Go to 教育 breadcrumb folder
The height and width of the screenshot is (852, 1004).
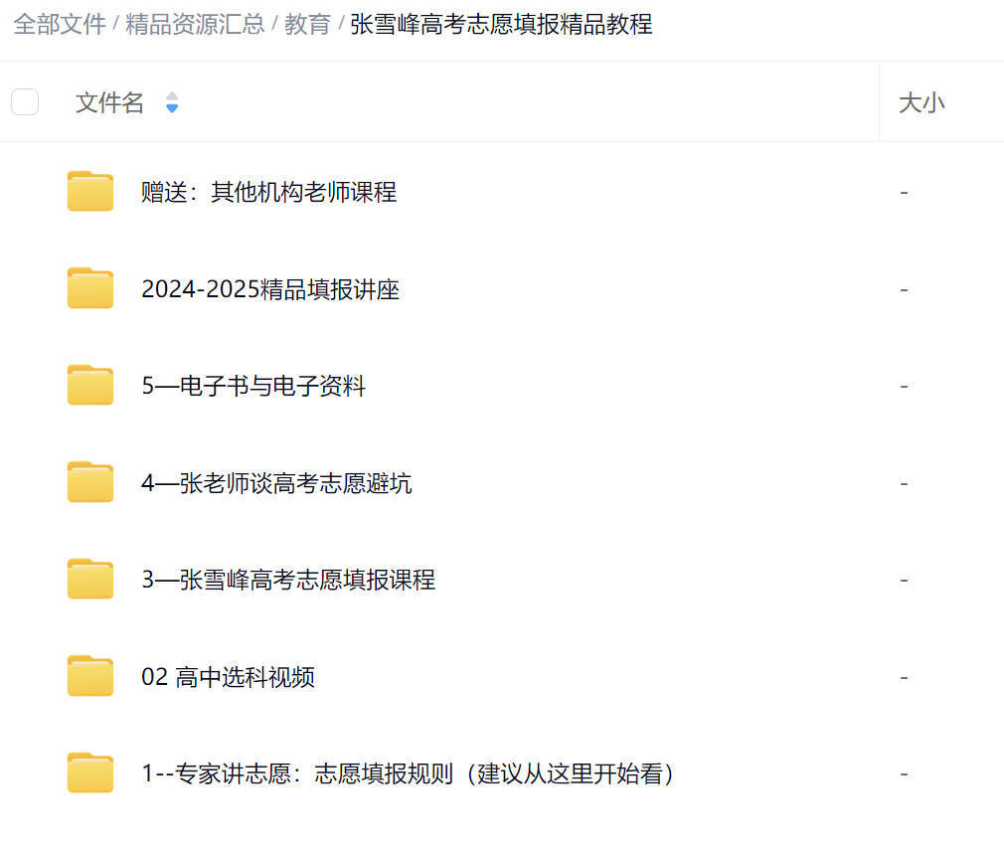[x=308, y=25]
